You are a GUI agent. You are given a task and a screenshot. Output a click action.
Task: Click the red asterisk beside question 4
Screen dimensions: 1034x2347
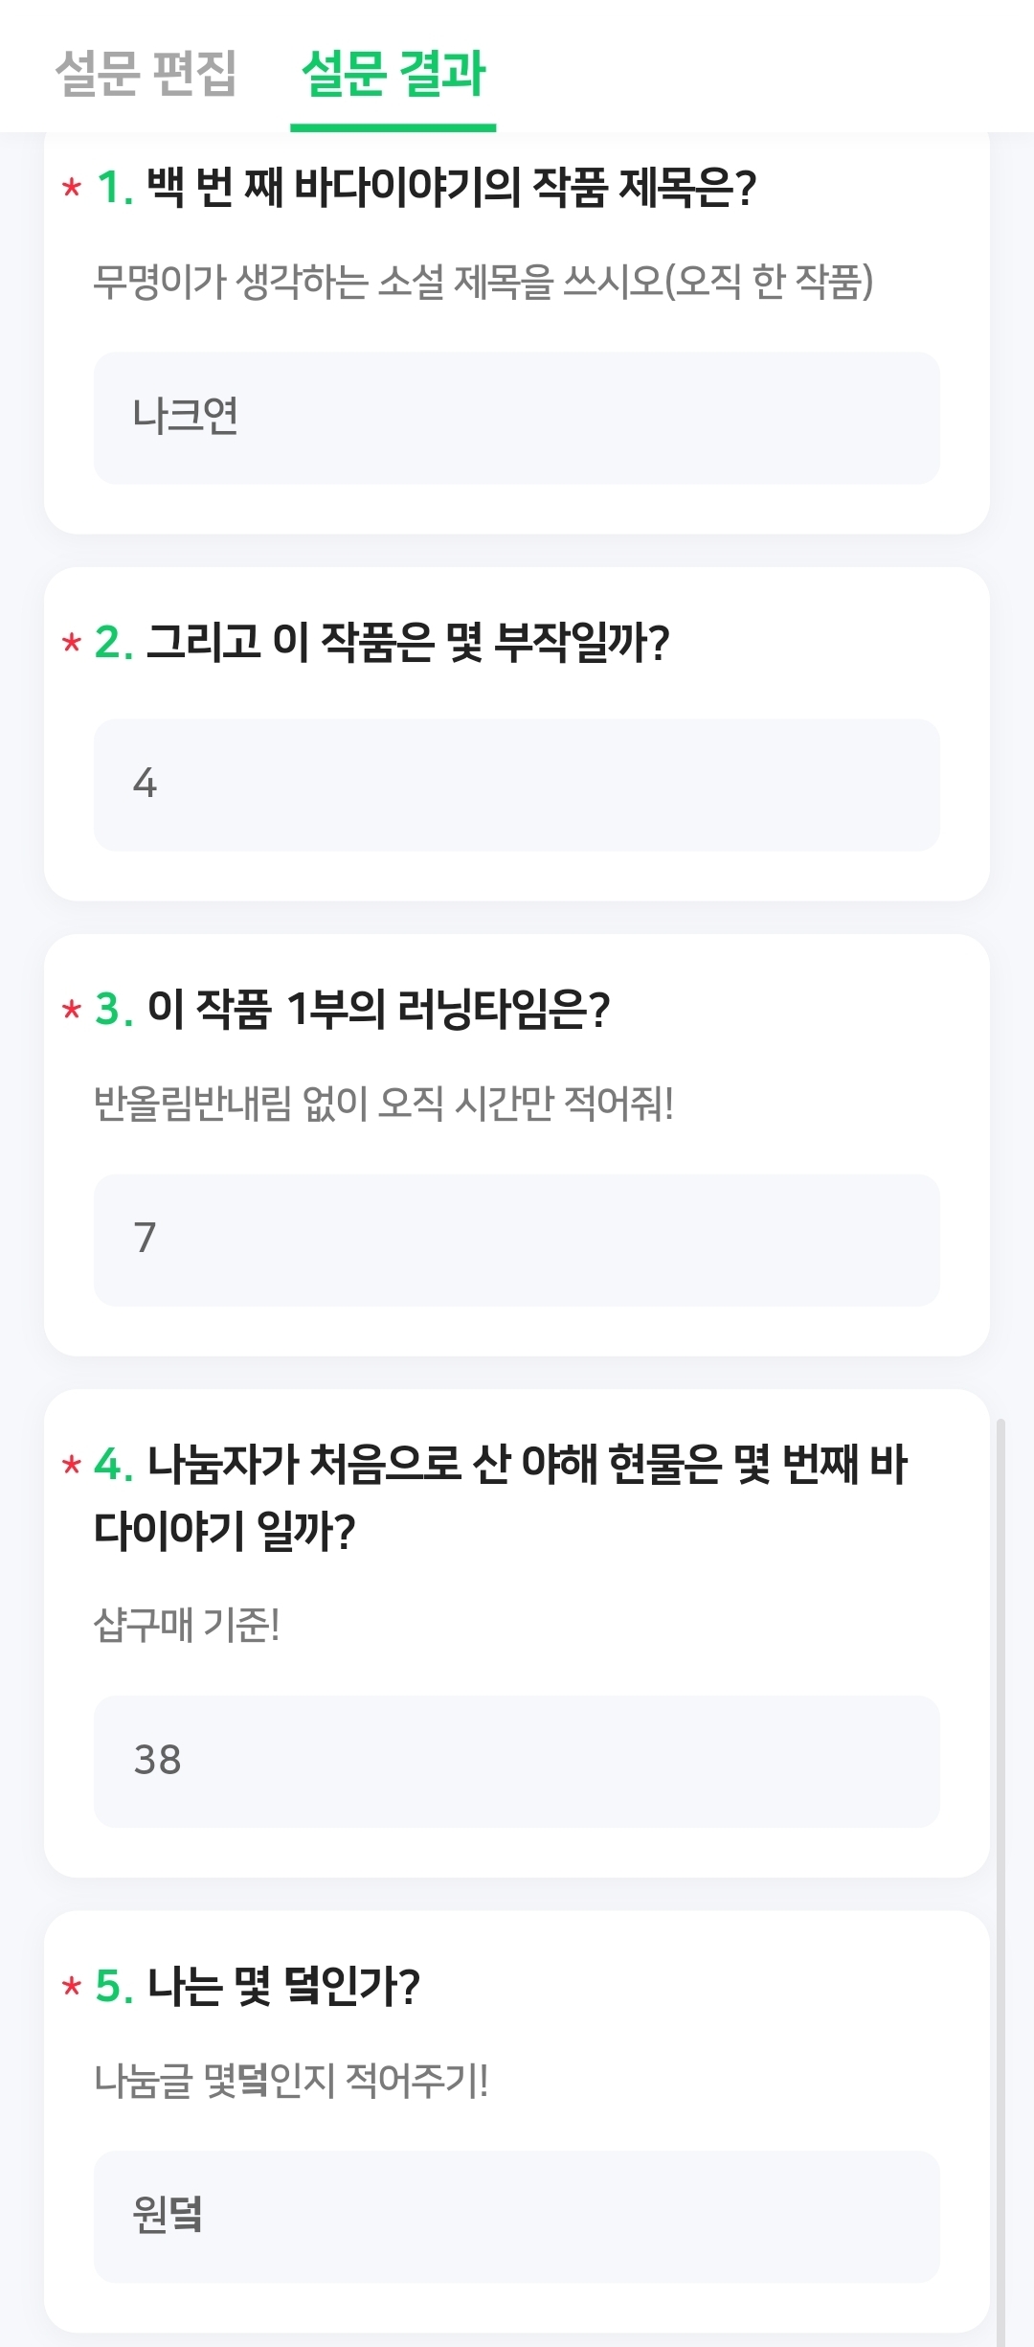[x=72, y=1466]
